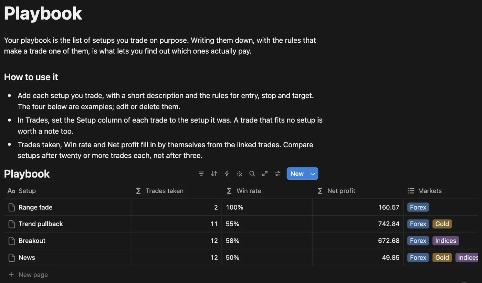Click the 55% win rate cell
482x283 pixels.
click(x=267, y=224)
